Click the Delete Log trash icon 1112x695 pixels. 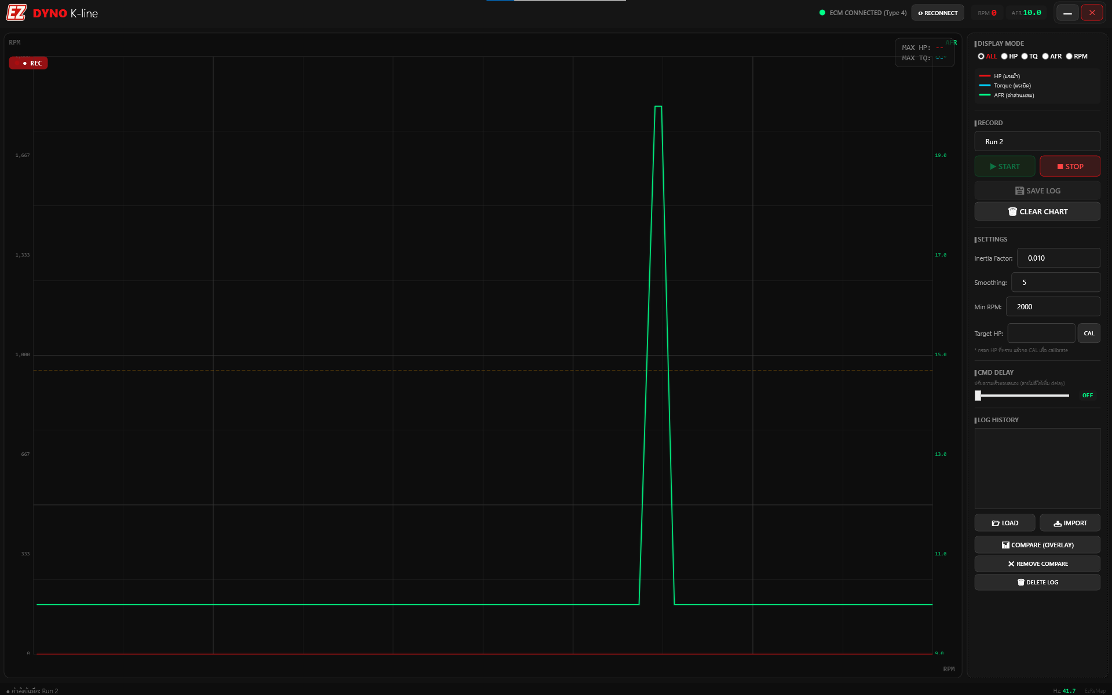point(1021,582)
